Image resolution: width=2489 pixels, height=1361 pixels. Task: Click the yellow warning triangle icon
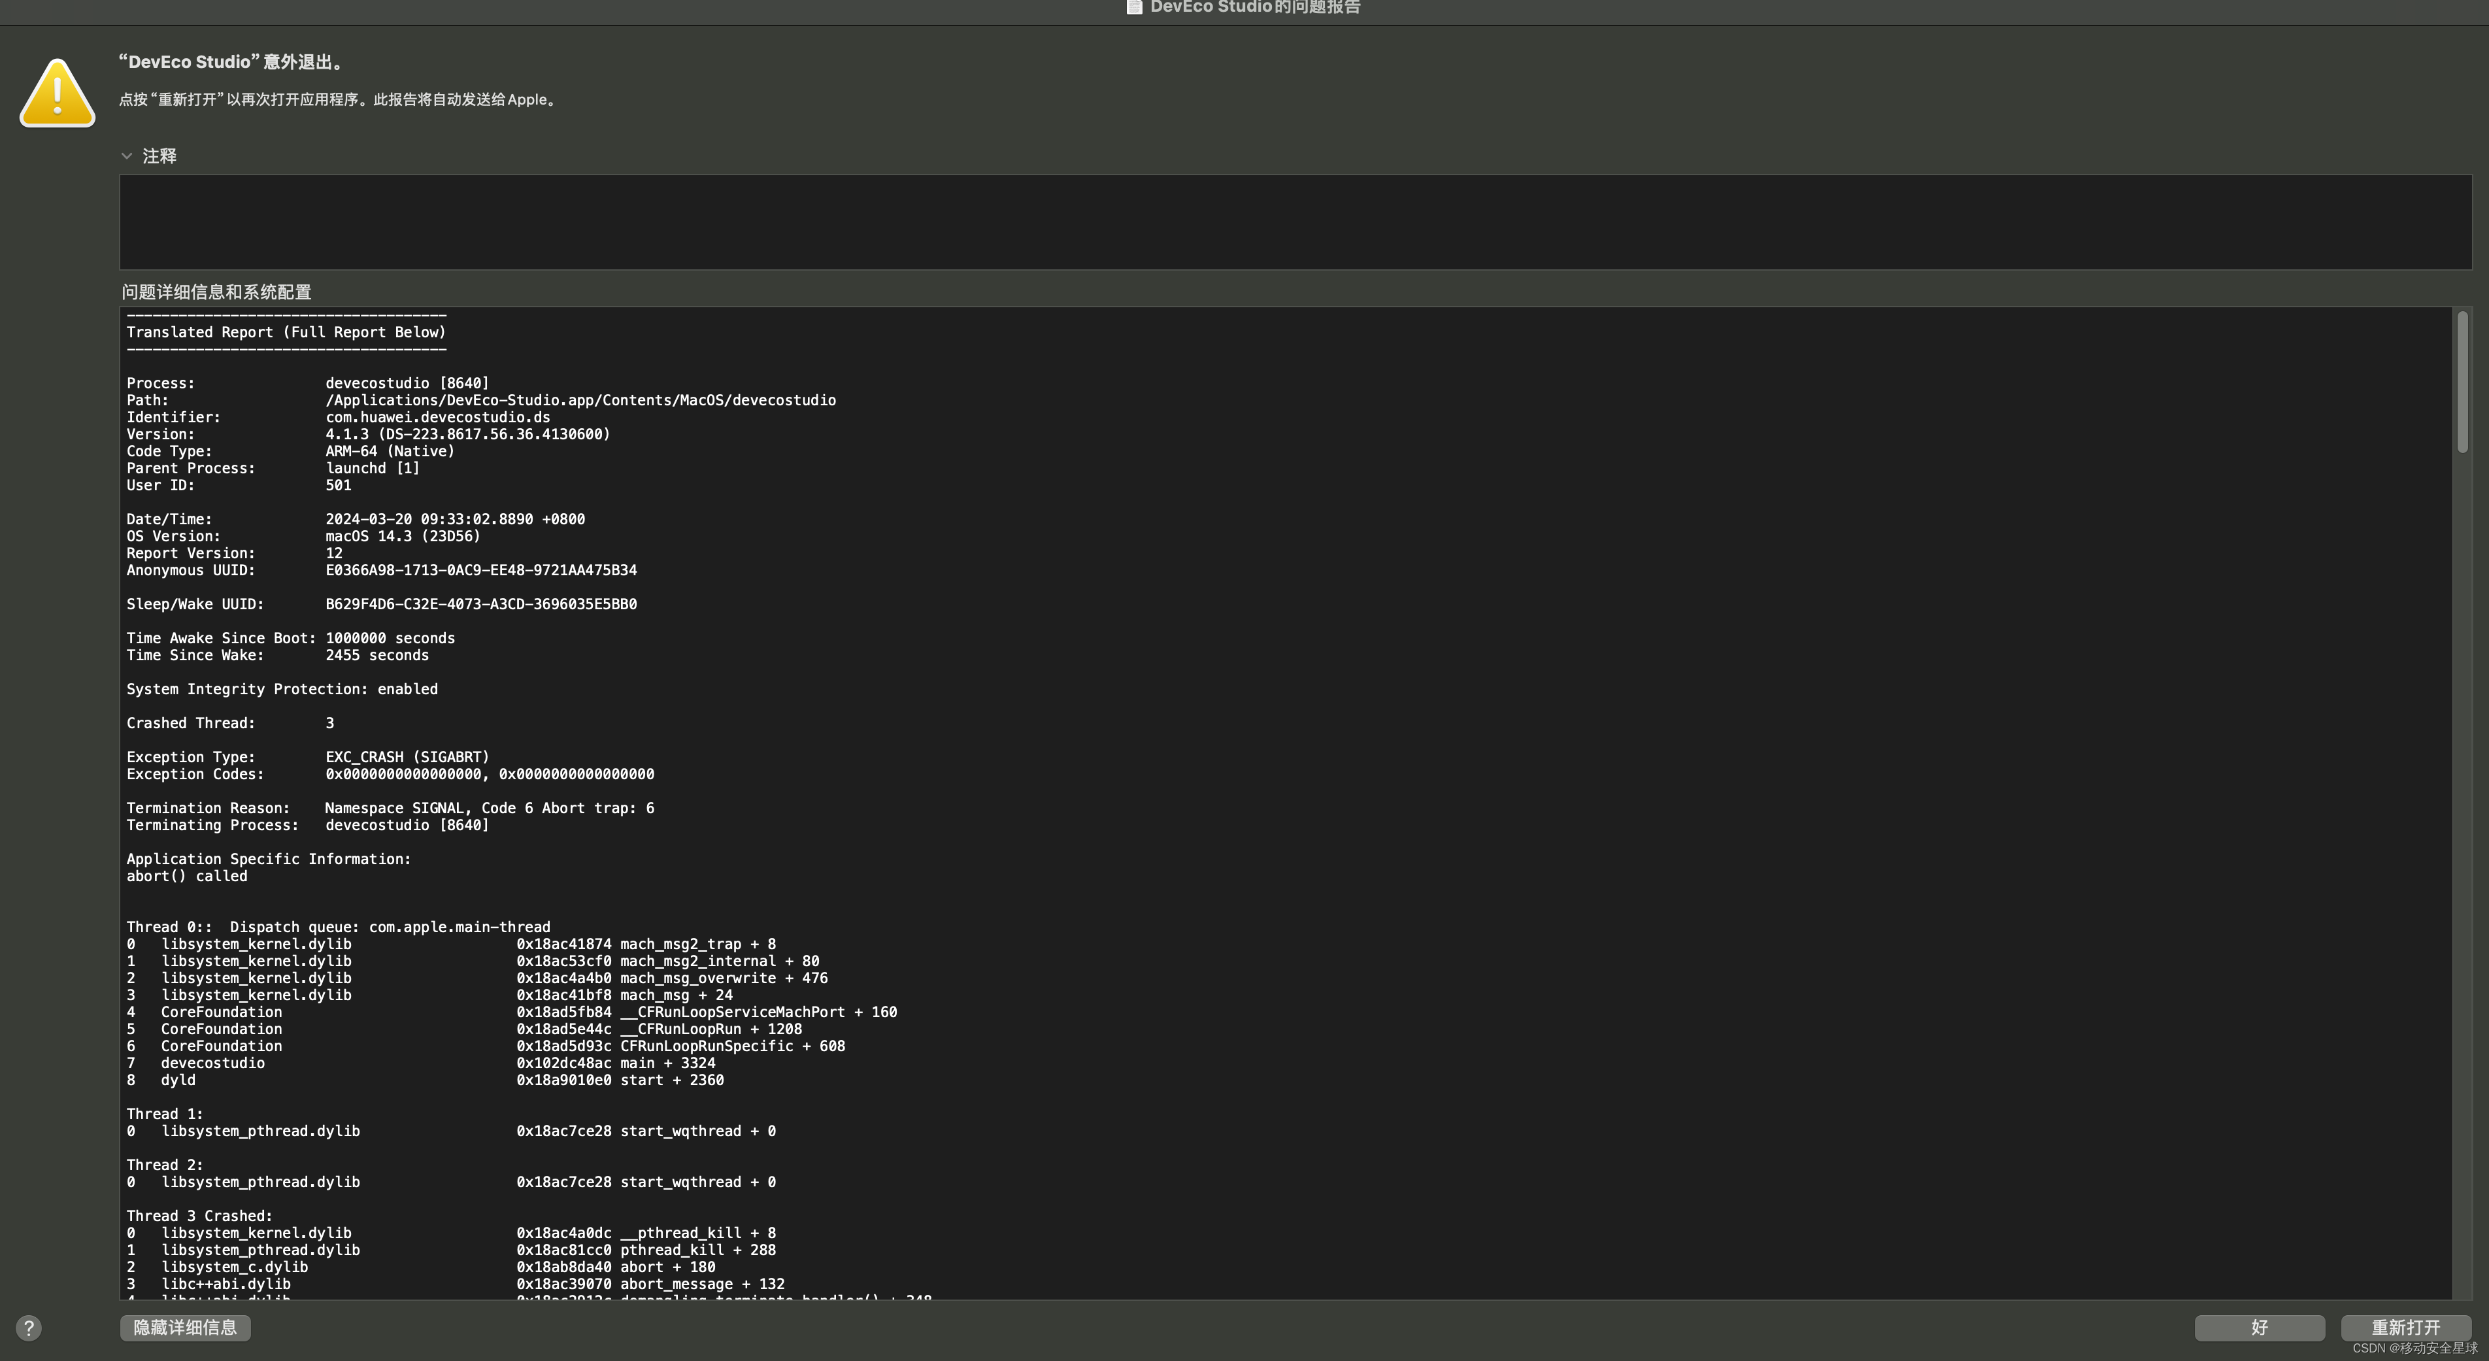pos(57,93)
